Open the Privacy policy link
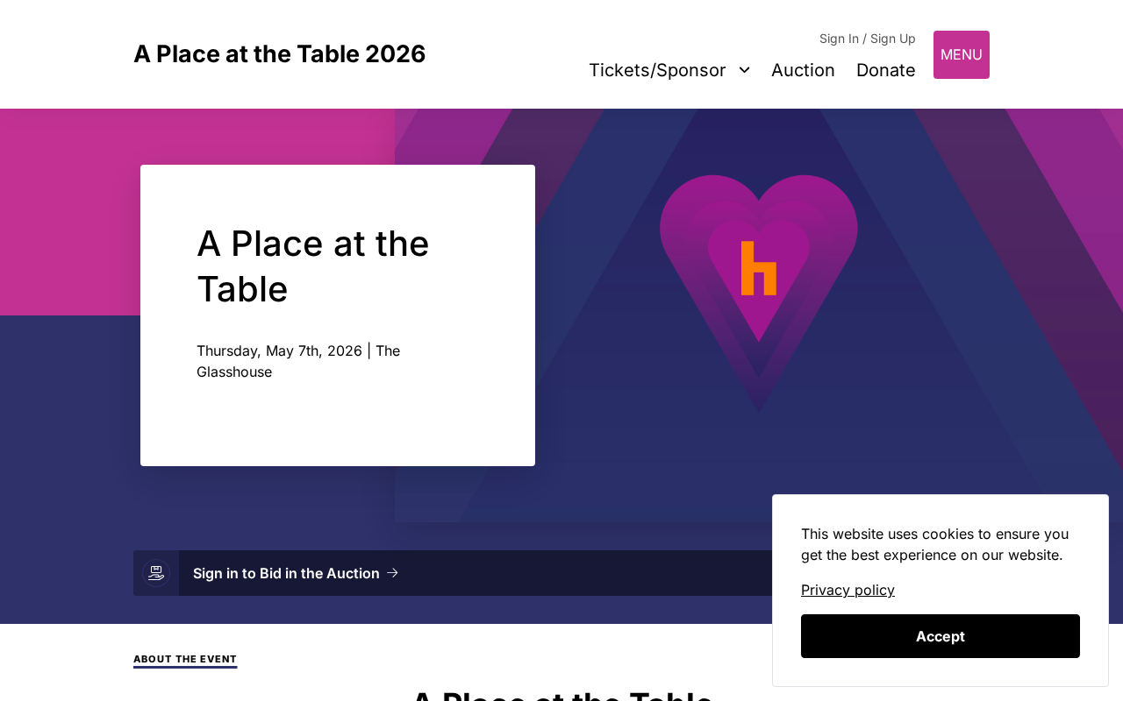Viewport: 1123px width, 701px height. click(848, 590)
